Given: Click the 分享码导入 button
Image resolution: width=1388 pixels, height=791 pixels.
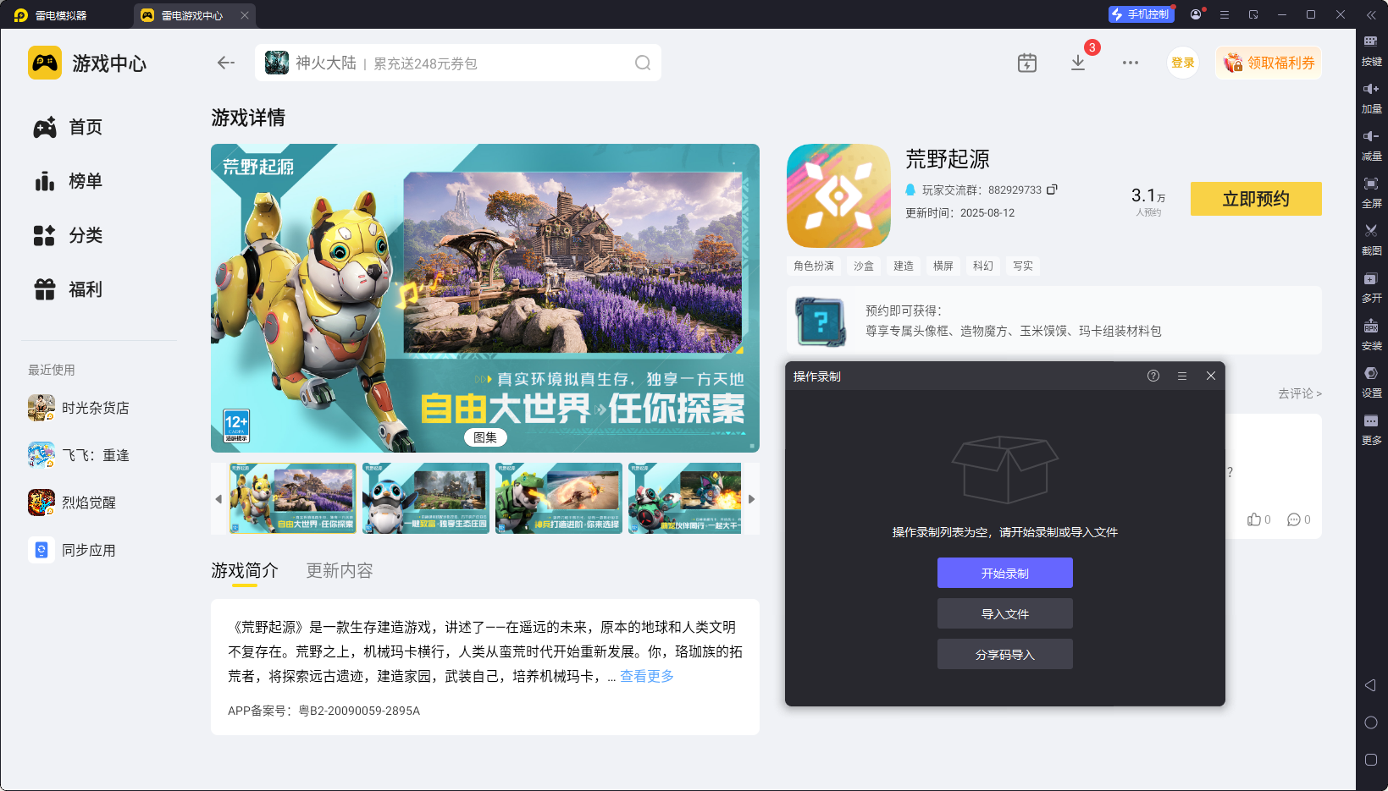Looking at the screenshot, I should 1005,654.
